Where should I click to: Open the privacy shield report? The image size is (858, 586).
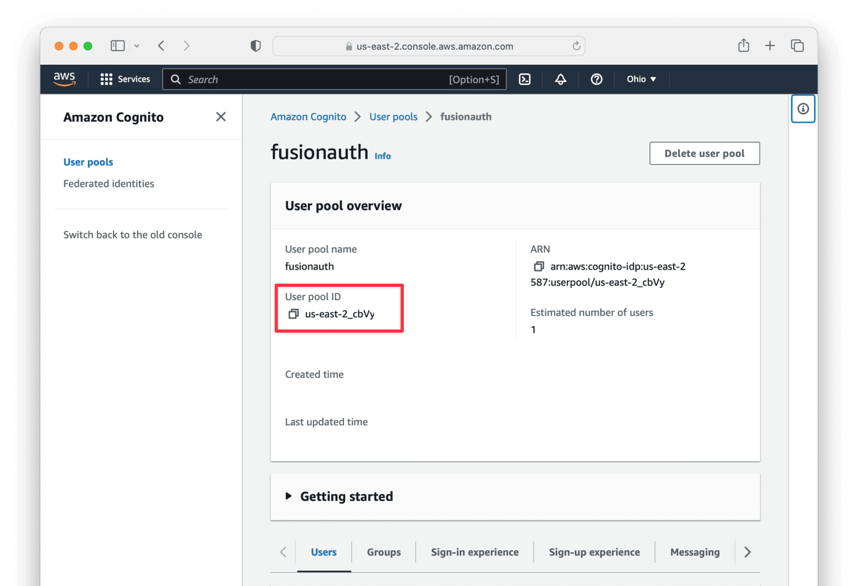coord(256,46)
